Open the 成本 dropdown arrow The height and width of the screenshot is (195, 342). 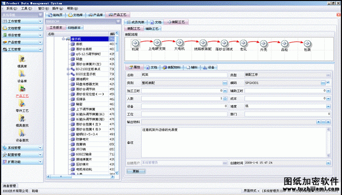[x=328, y=99]
